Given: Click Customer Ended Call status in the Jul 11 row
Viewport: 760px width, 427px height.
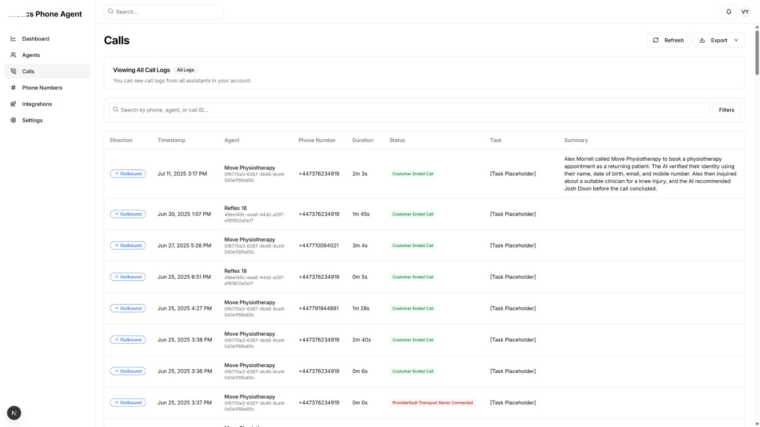Looking at the screenshot, I should 412,174.
